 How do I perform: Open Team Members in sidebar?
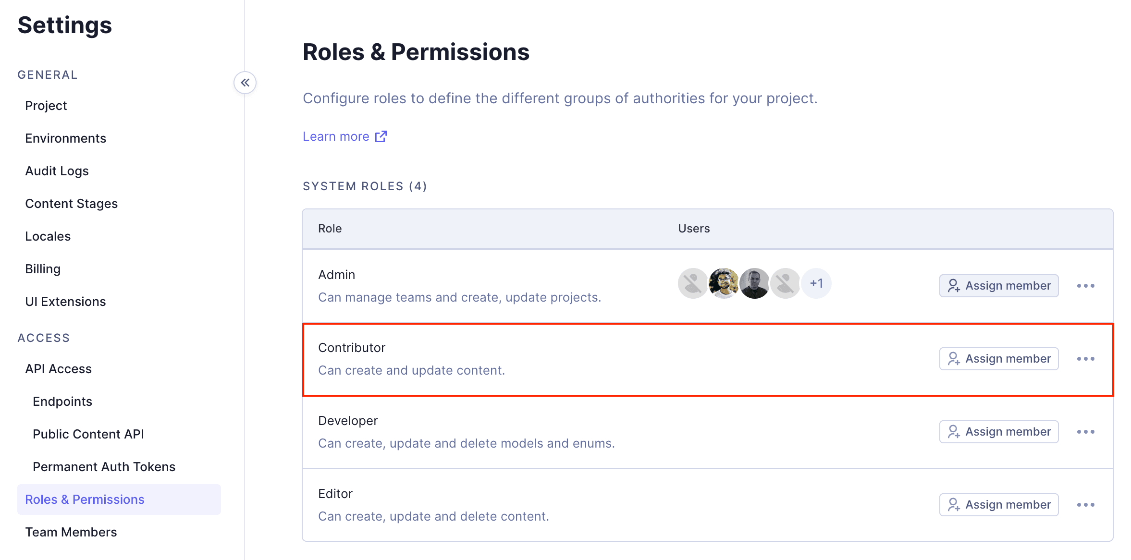click(71, 532)
